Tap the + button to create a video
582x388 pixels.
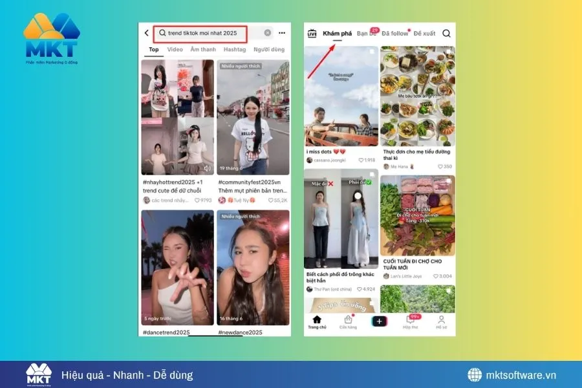[378, 320]
